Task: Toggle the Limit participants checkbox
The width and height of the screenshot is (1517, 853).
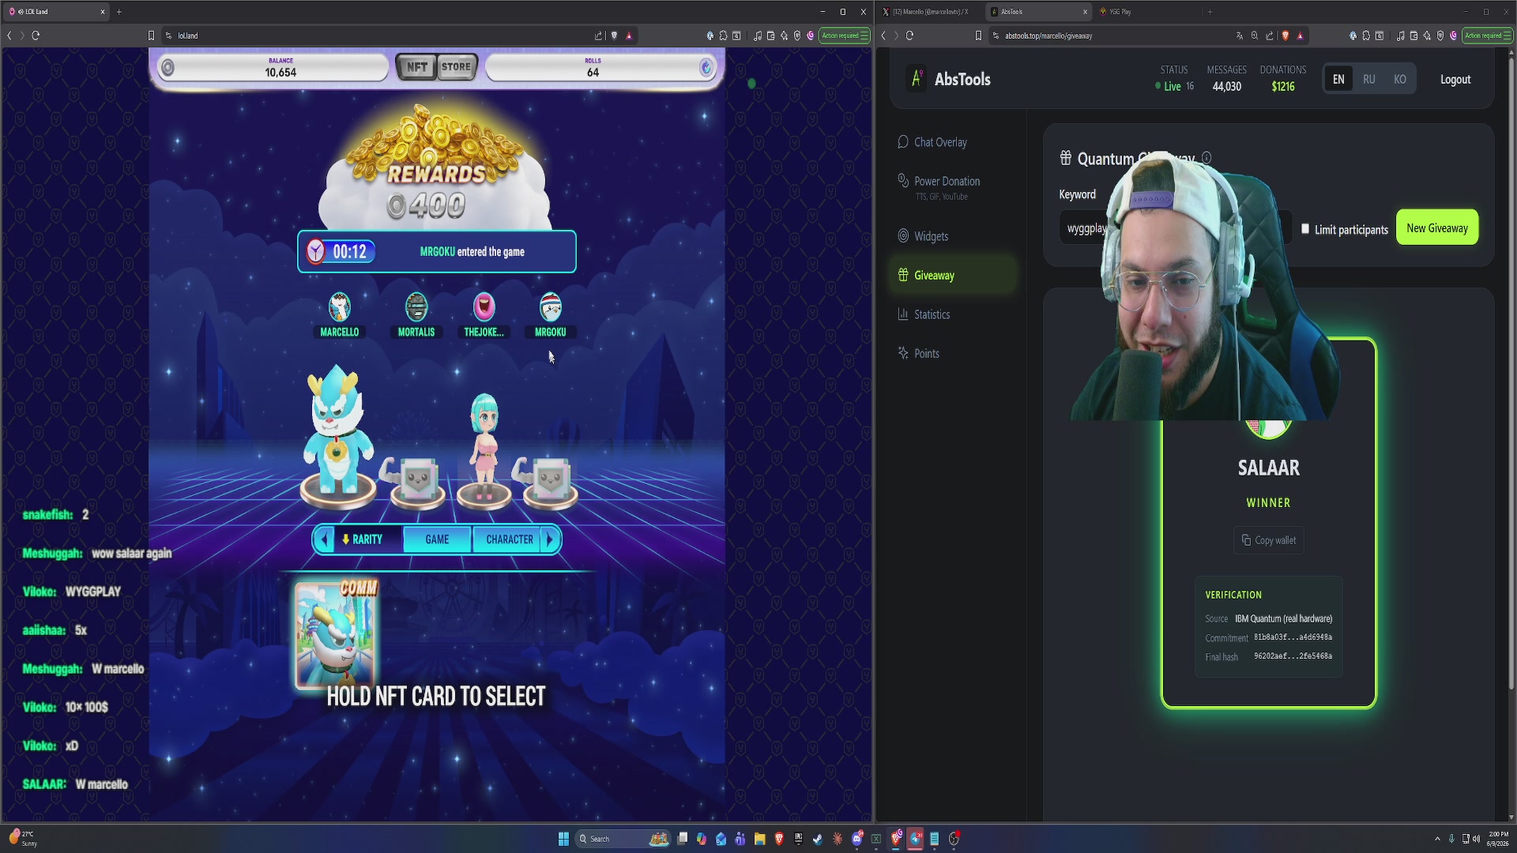Action: click(x=1305, y=229)
